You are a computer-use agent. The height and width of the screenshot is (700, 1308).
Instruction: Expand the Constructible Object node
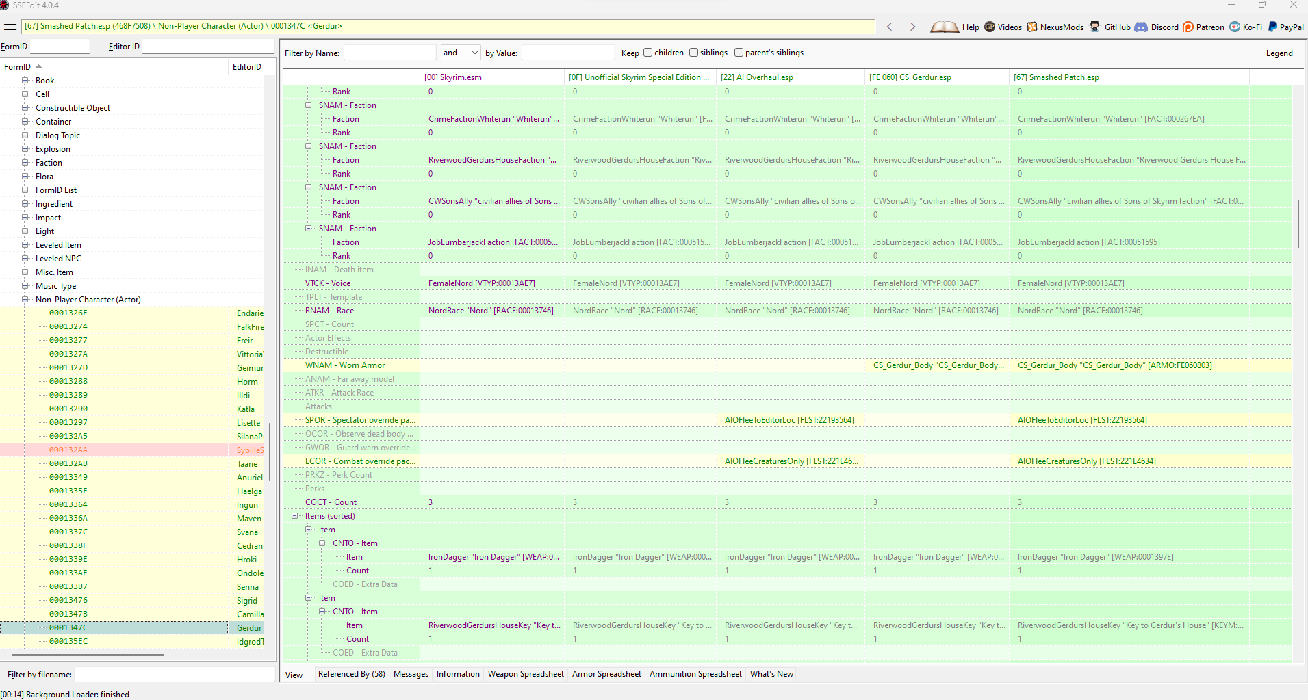point(25,107)
